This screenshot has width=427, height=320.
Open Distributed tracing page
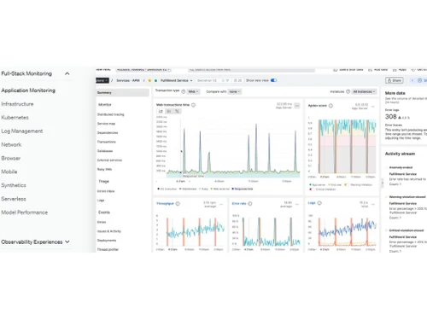coord(111,114)
